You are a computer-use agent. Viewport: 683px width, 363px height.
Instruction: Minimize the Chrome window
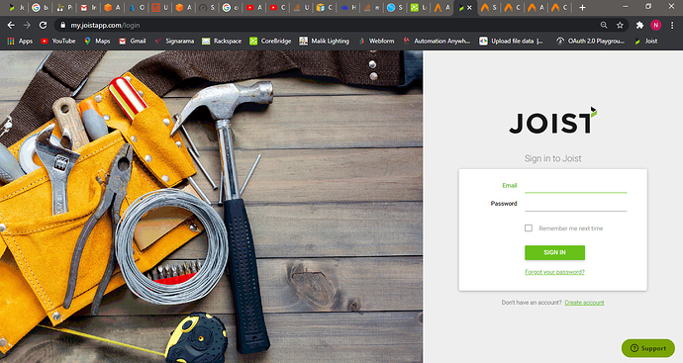[x=626, y=7]
